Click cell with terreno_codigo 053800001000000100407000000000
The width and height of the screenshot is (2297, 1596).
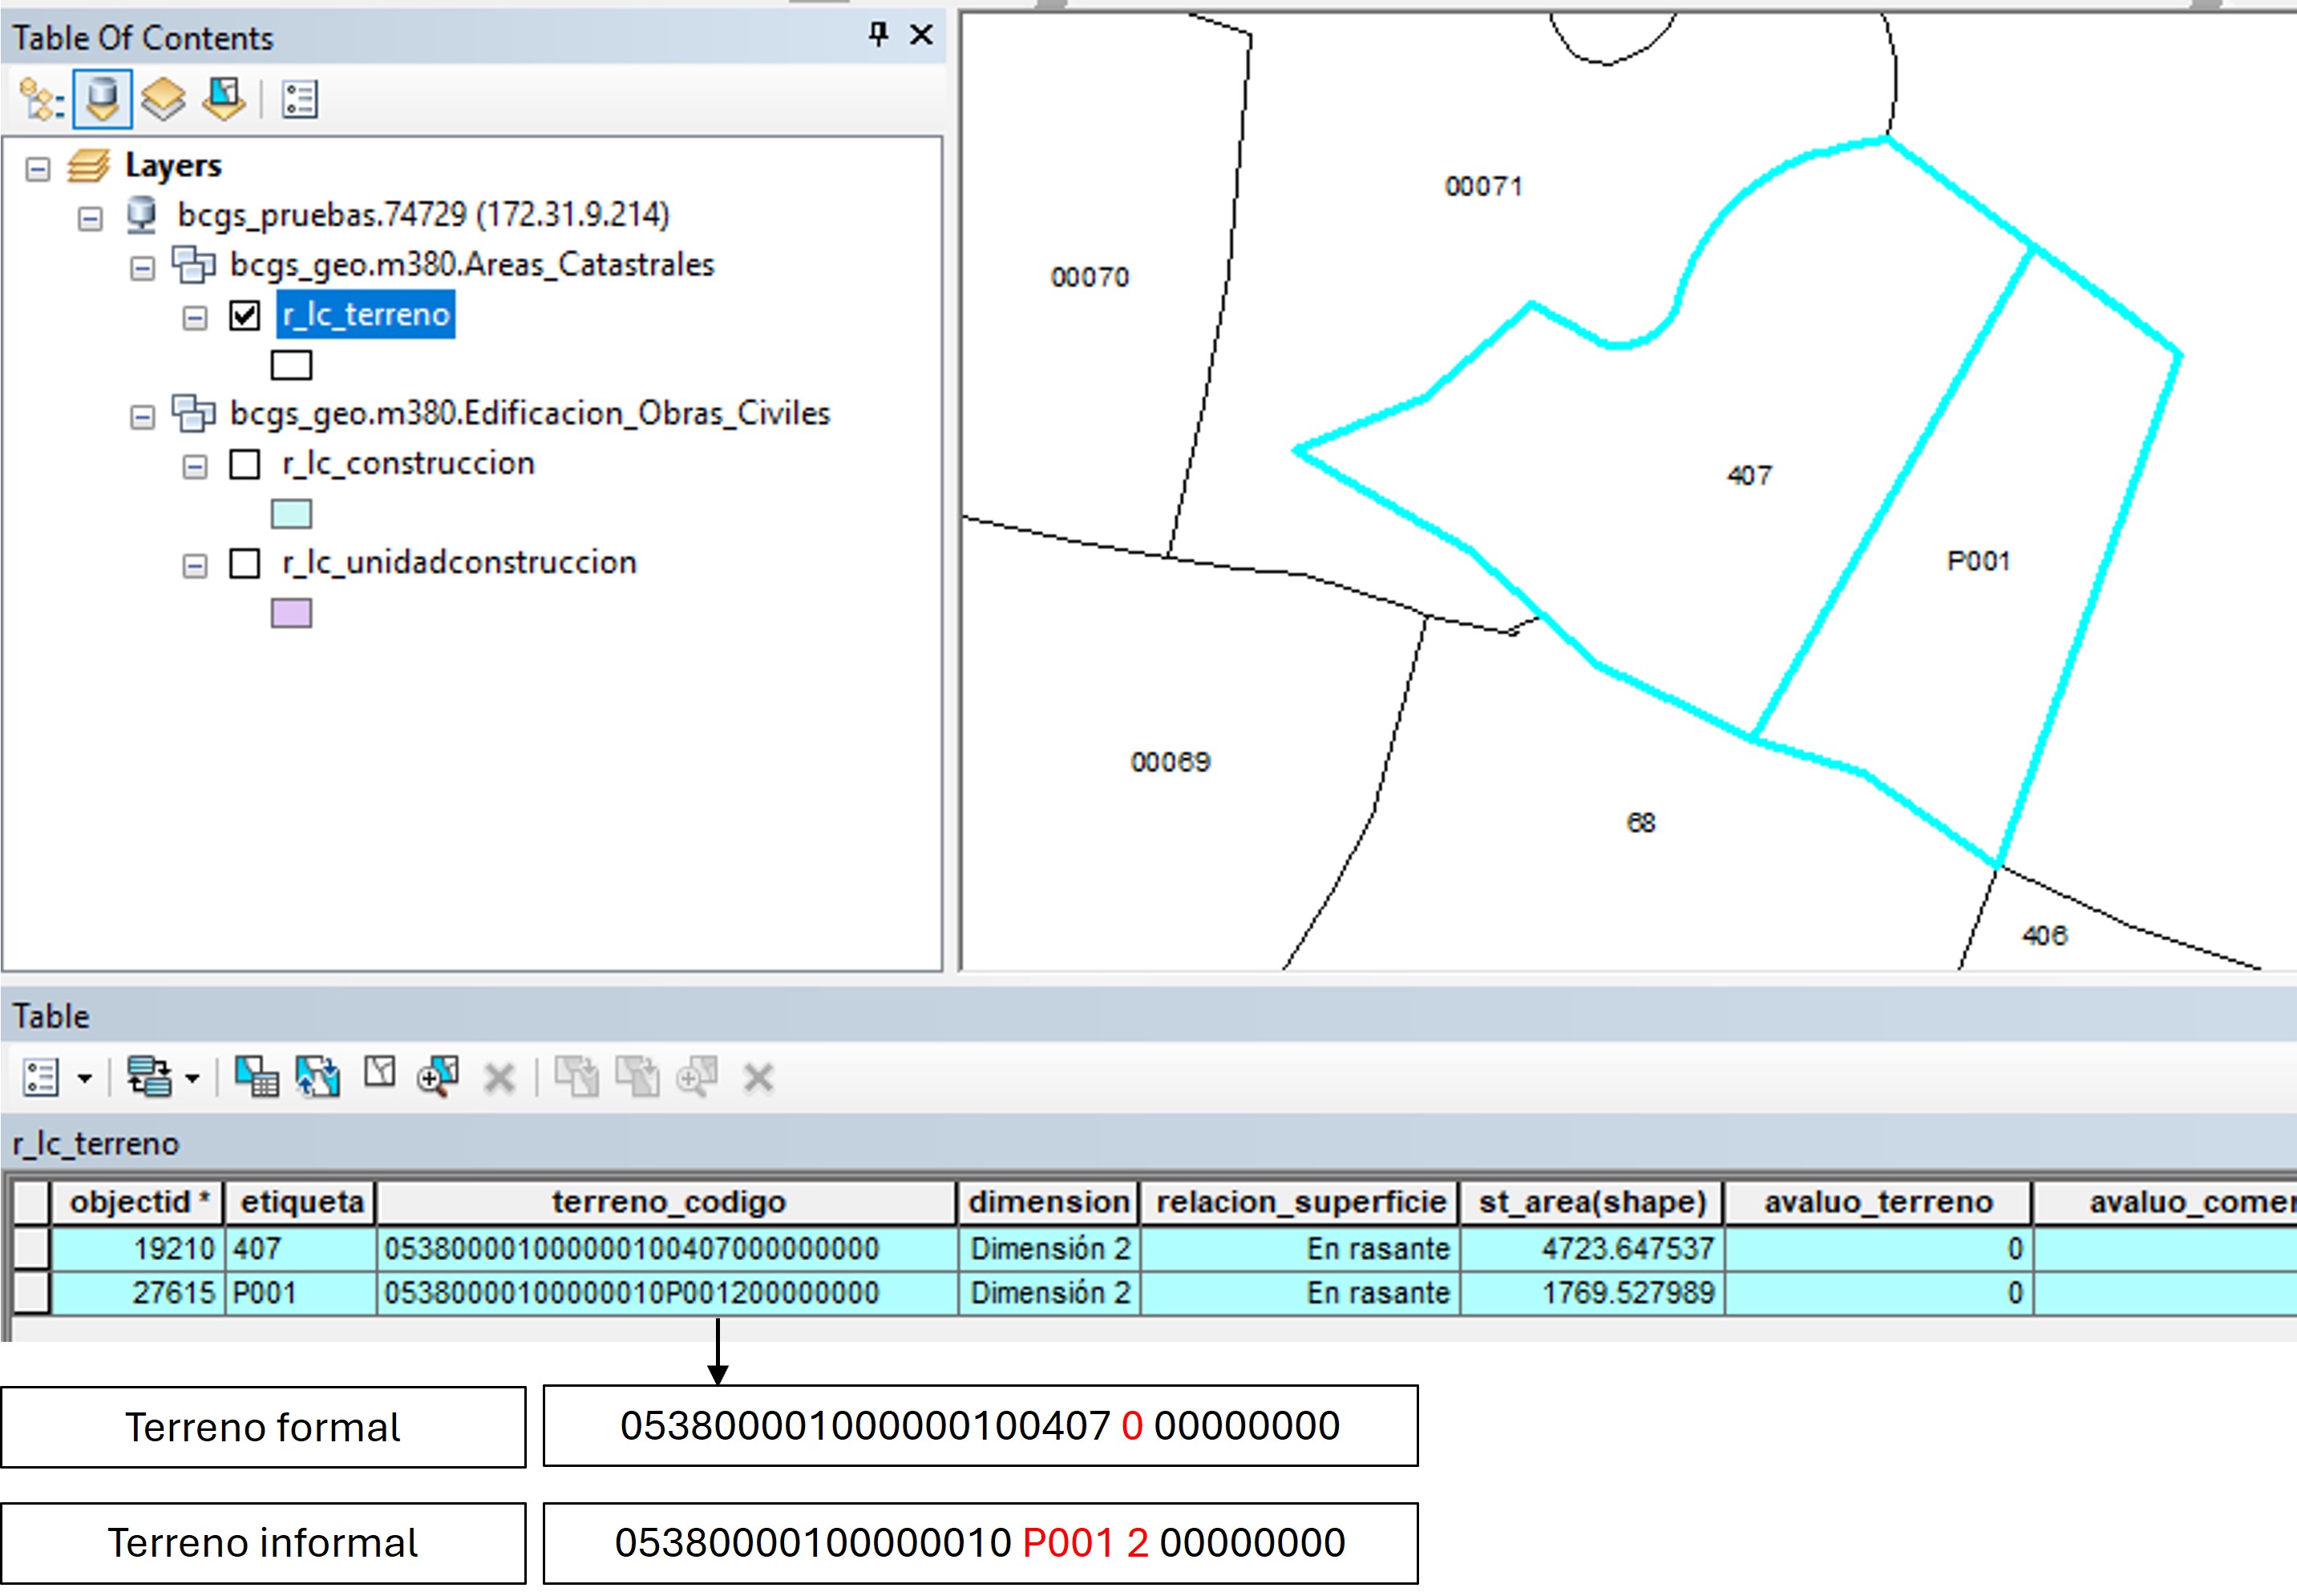[667, 1248]
